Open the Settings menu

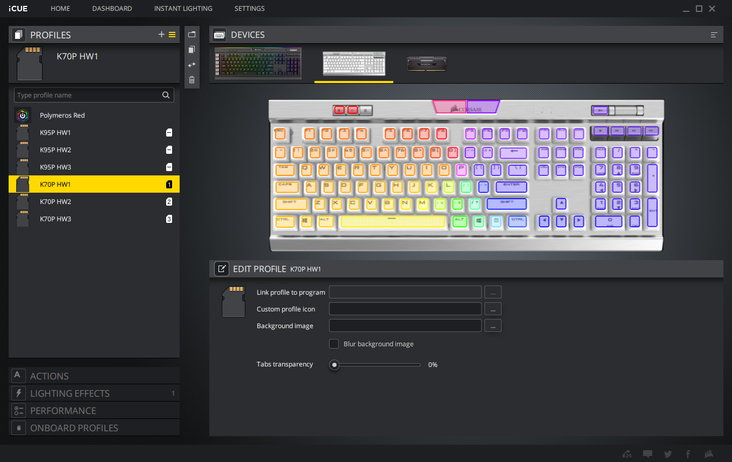click(250, 9)
